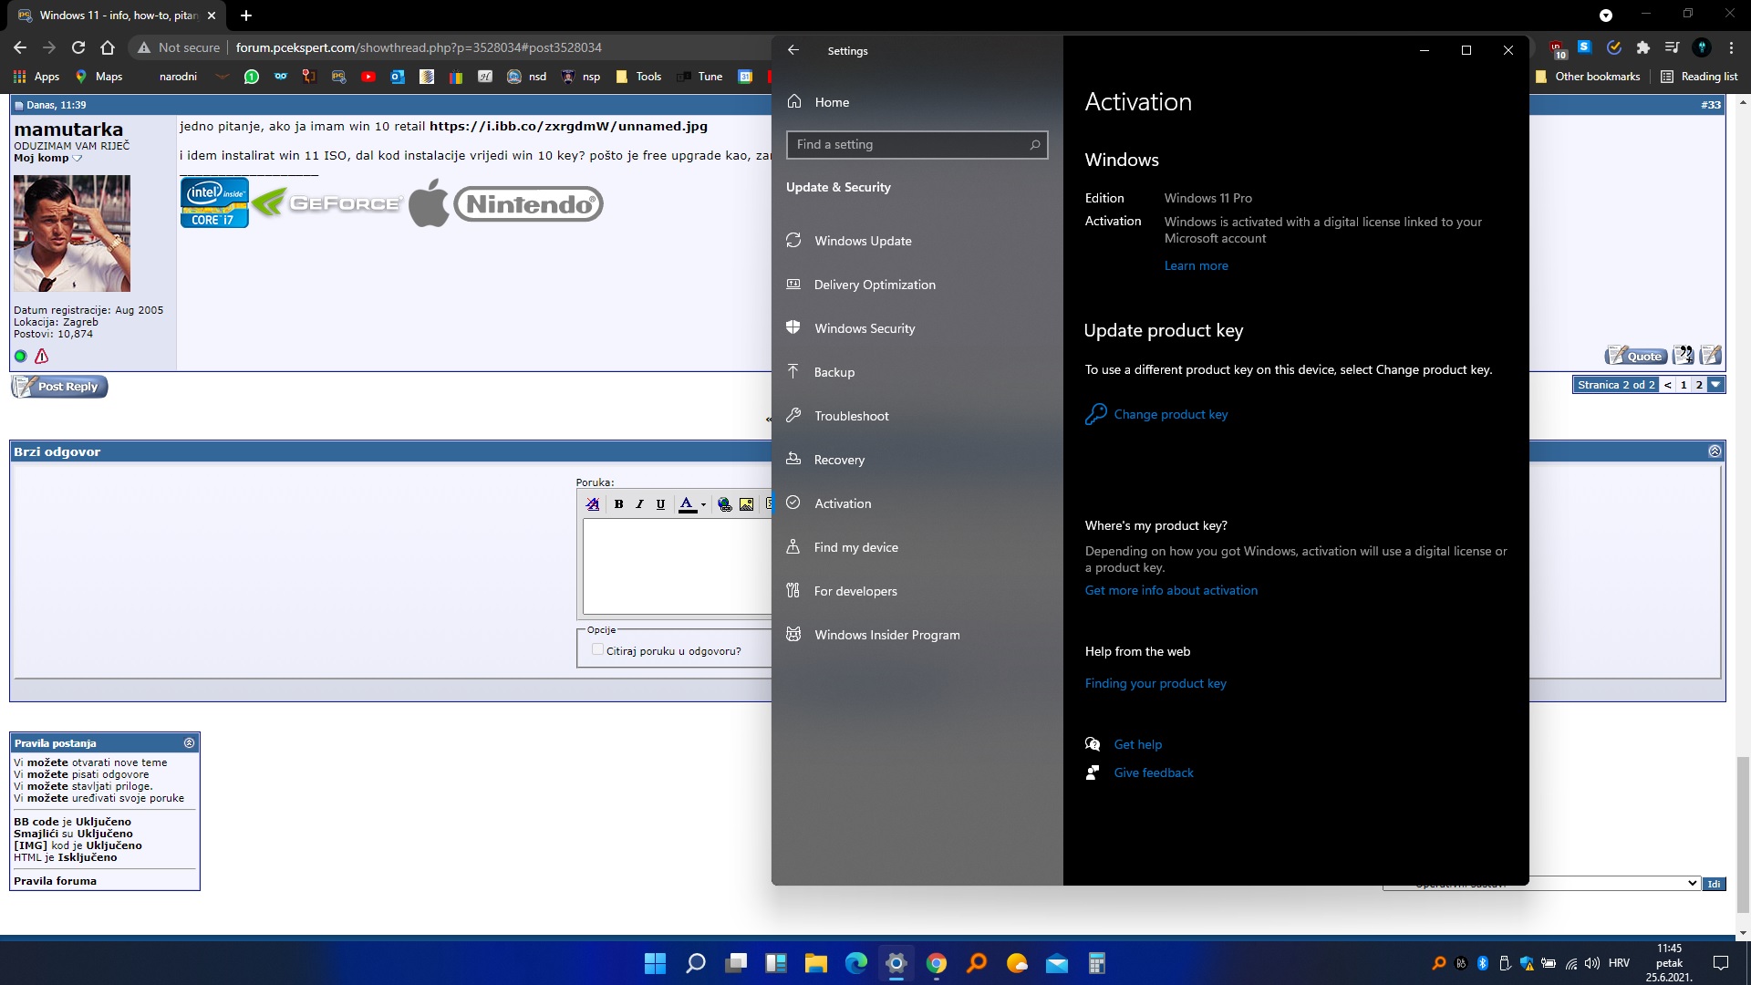The width and height of the screenshot is (1751, 985).
Task: Open Windows Update settings section
Action: [x=862, y=241]
